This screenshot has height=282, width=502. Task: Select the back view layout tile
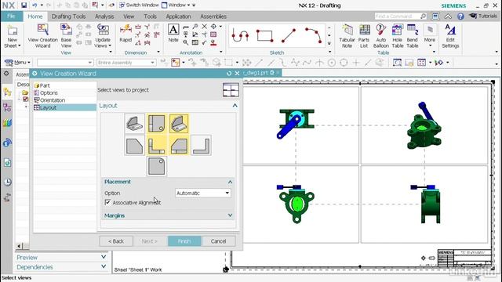tap(201, 145)
